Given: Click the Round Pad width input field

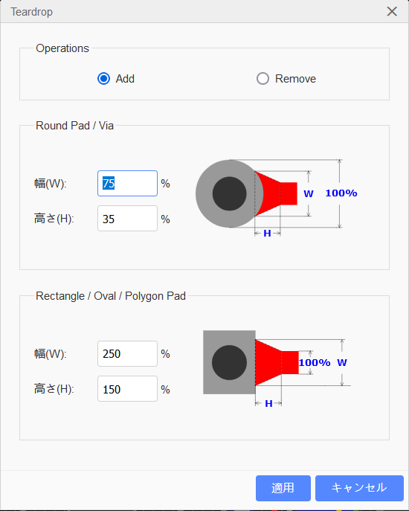Looking at the screenshot, I should (x=127, y=183).
